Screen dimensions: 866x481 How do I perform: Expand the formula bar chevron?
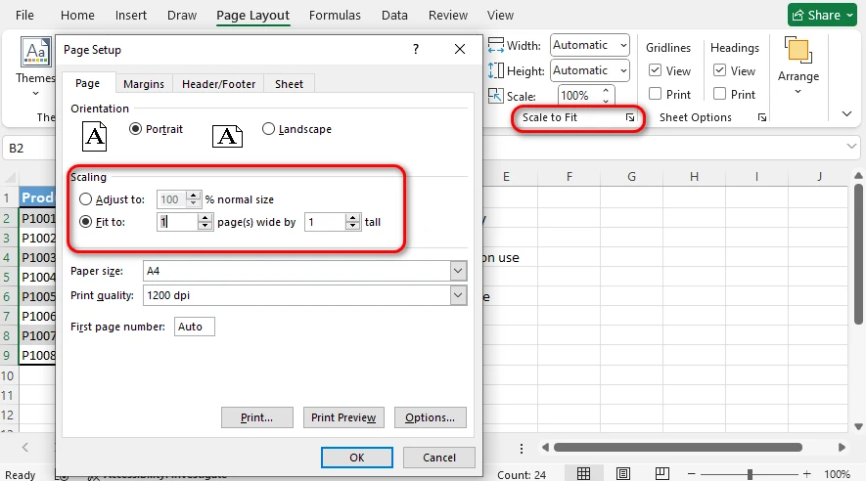(851, 147)
